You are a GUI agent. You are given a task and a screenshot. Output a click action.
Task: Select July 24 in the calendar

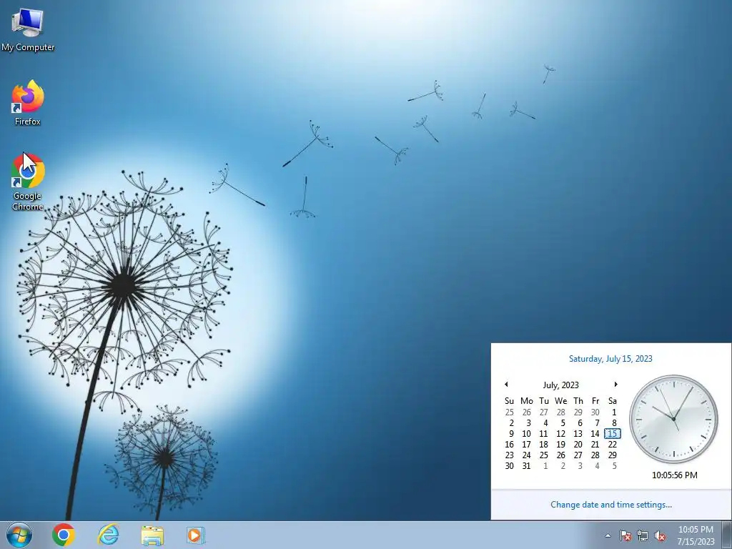527,455
